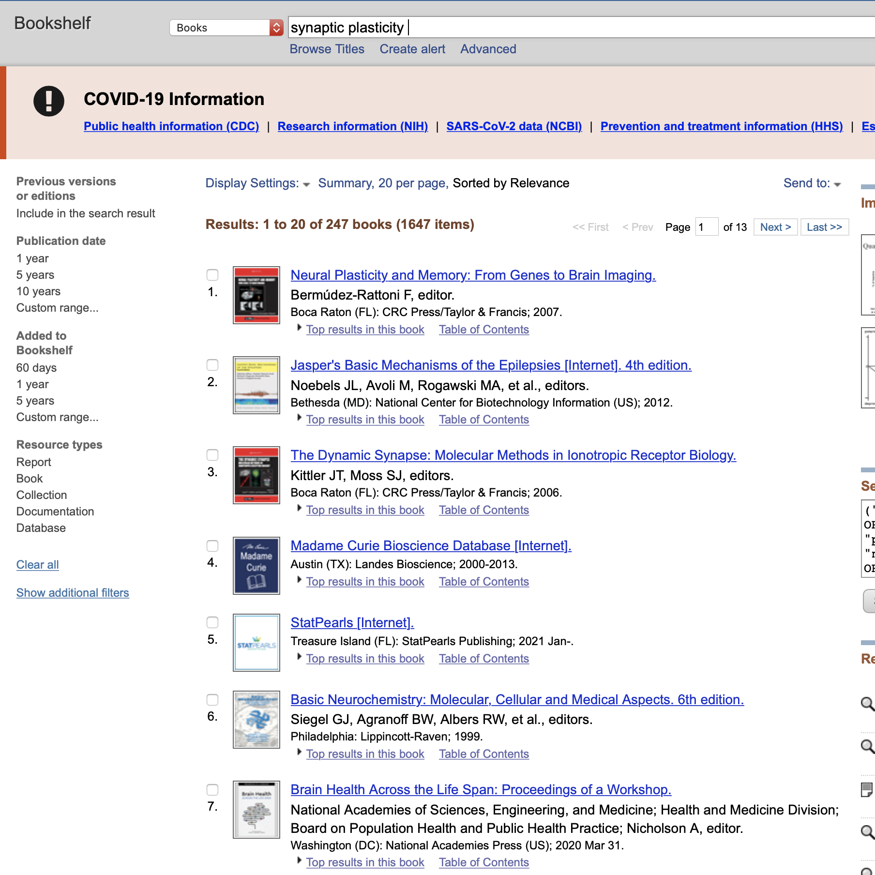The height and width of the screenshot is (875, 875).
Task: Check the box for result 7 Brain Health
Action: point(212,790)
